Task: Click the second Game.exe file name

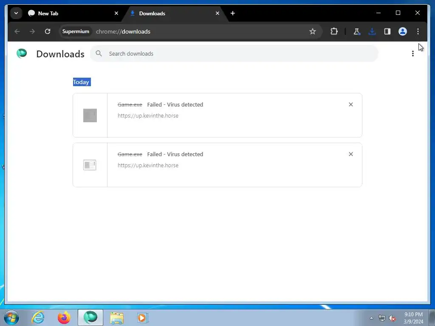Action: coord(130,155)
